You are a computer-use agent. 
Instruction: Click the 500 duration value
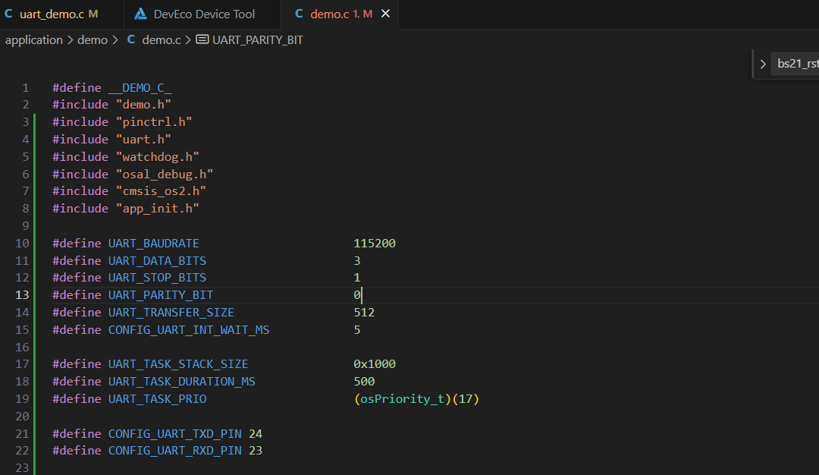(x=364, y=382)
